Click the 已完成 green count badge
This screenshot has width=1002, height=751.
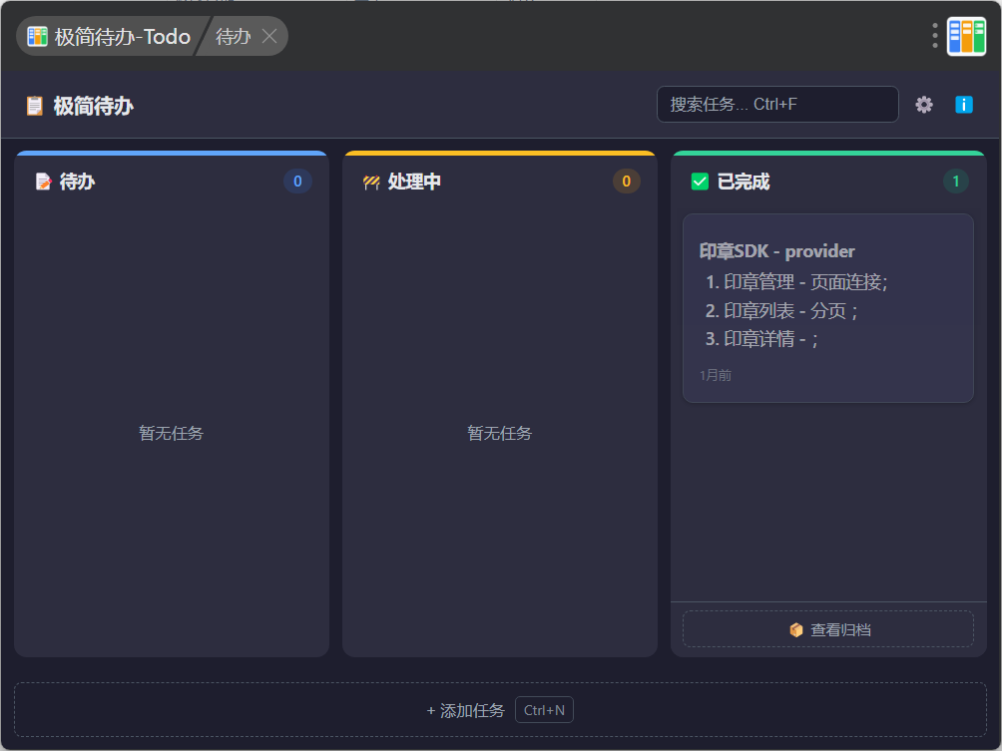pos(955,182)
